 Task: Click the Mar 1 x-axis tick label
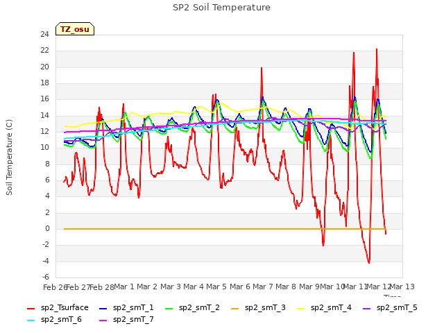123,287
